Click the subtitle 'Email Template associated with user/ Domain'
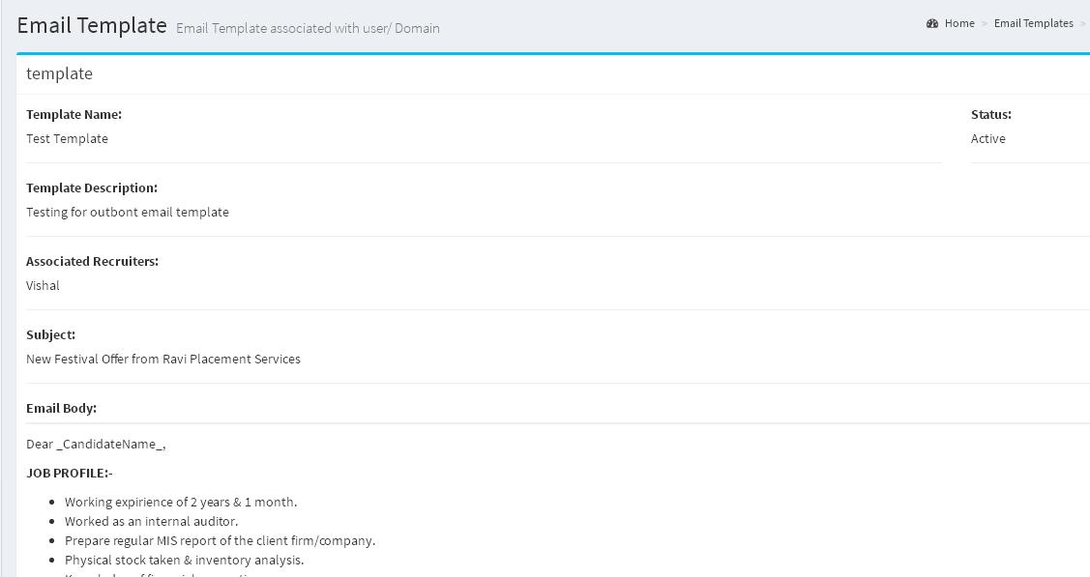This screenshot has width=1090, height=577. [x=308, y=28]
